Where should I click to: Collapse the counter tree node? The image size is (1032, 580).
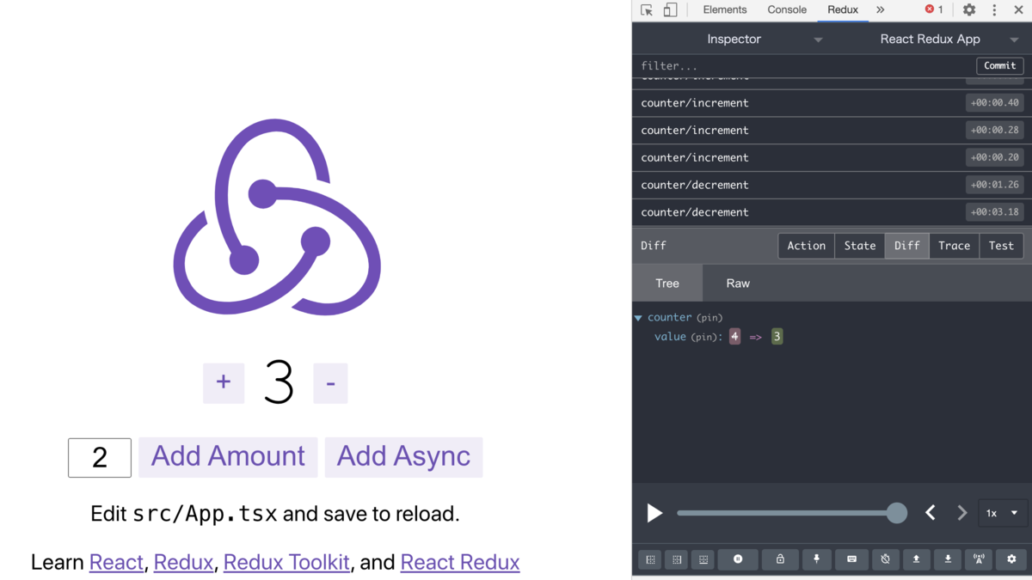click(638, 318)
